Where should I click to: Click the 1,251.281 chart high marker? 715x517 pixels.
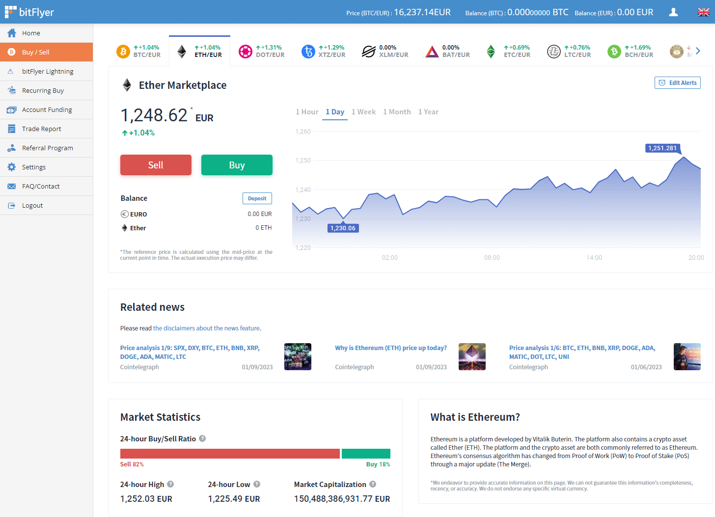click(662, 148)
